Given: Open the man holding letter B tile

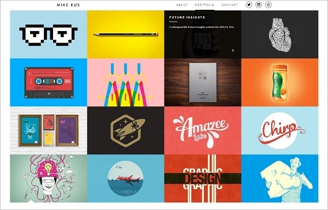Looking at the screenshot, I should pos(280,178).
